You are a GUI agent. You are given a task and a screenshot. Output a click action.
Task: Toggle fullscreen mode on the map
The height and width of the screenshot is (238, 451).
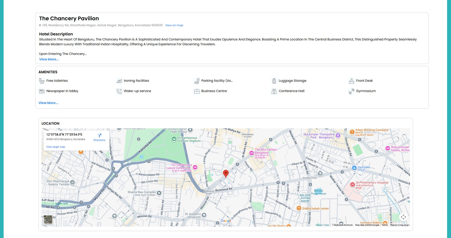pos(404,217)
